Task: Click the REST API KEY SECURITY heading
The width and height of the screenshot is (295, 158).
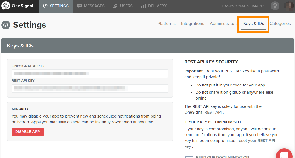Action: tap(211, 62)
